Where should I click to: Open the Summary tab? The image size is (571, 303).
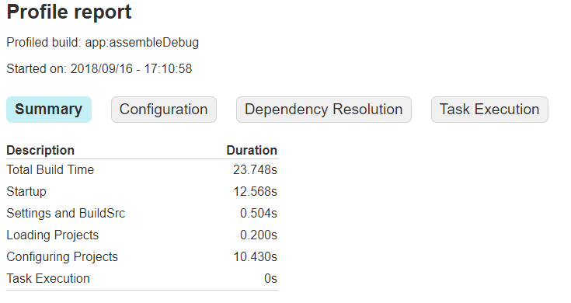(x=49, y=110)
